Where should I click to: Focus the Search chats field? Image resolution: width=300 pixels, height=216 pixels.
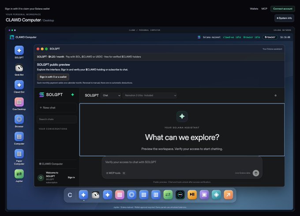[x=56, y=119]
